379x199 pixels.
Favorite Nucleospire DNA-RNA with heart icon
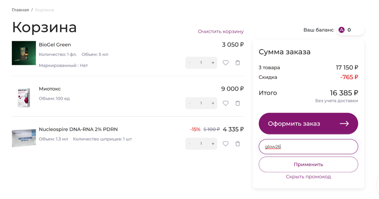pos(226,144)
